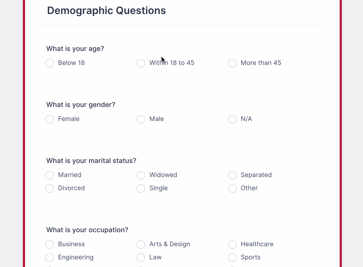Click the 'What is your occupation?' question label

(87, 230)
